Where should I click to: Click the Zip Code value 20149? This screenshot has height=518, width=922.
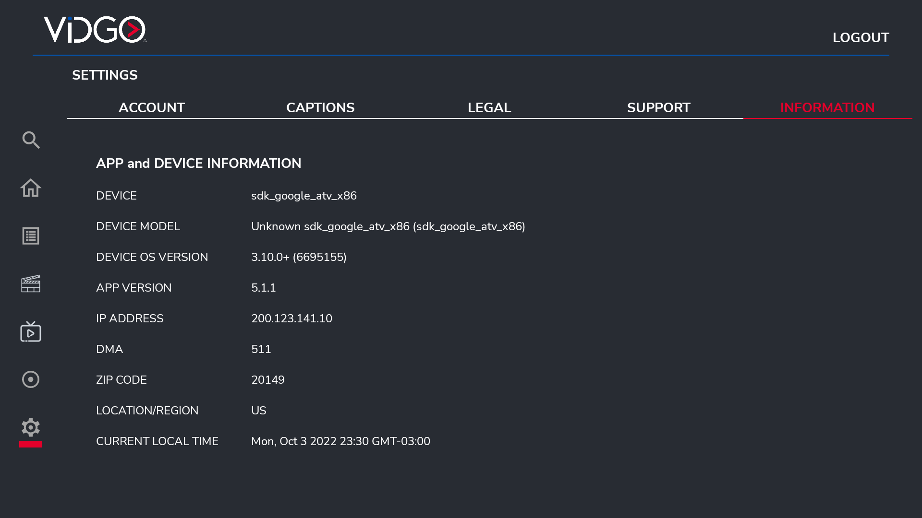(x=267, y=380)
